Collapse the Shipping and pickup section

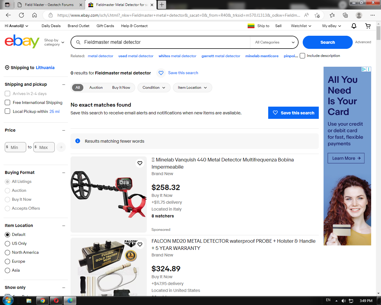point(64,85)
